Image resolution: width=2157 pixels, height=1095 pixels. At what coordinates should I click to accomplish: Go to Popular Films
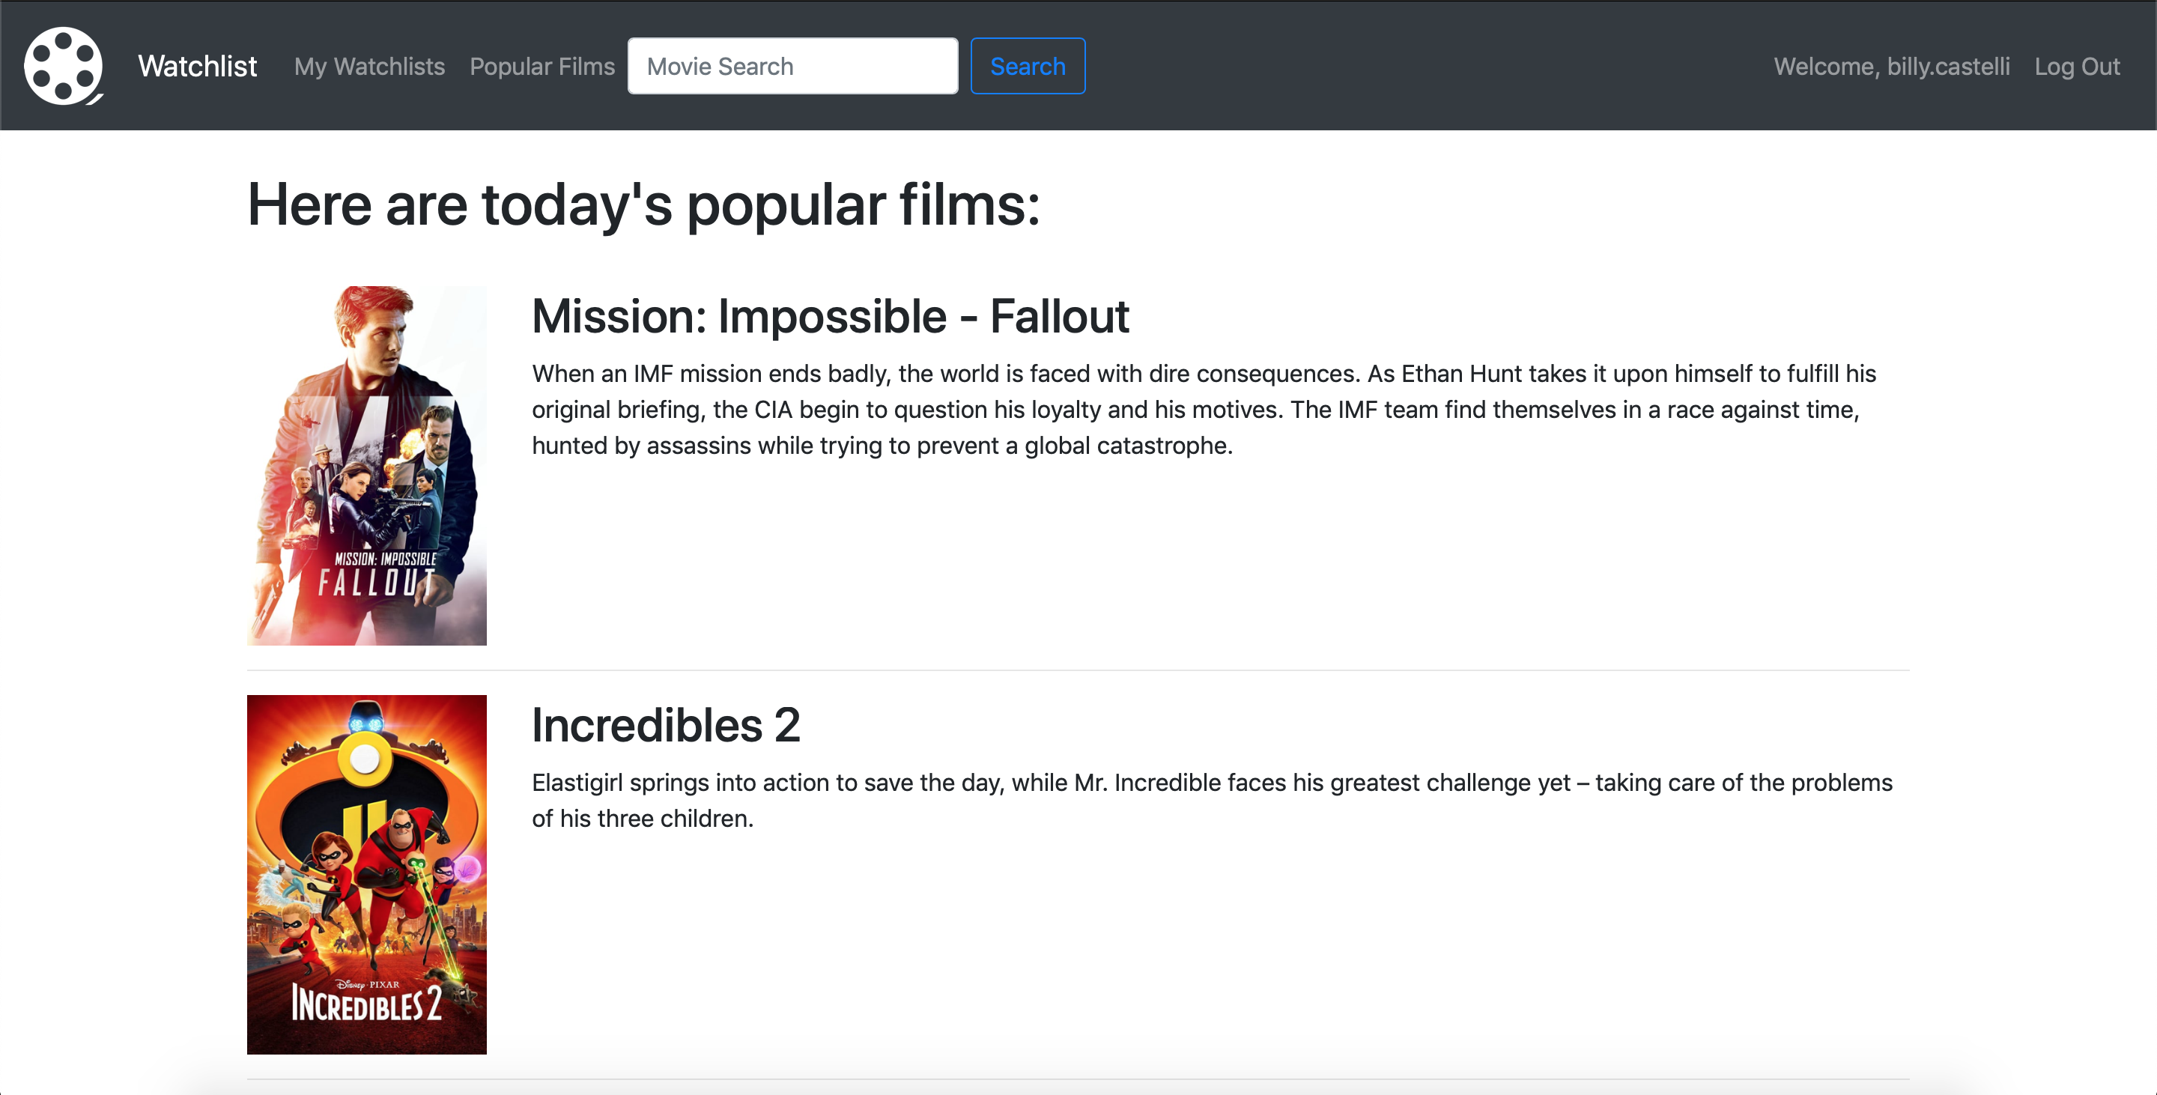pos(541,66)
